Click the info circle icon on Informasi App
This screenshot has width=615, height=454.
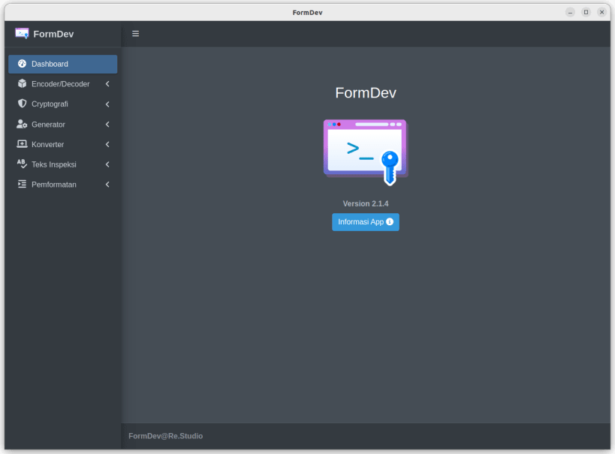390,221
